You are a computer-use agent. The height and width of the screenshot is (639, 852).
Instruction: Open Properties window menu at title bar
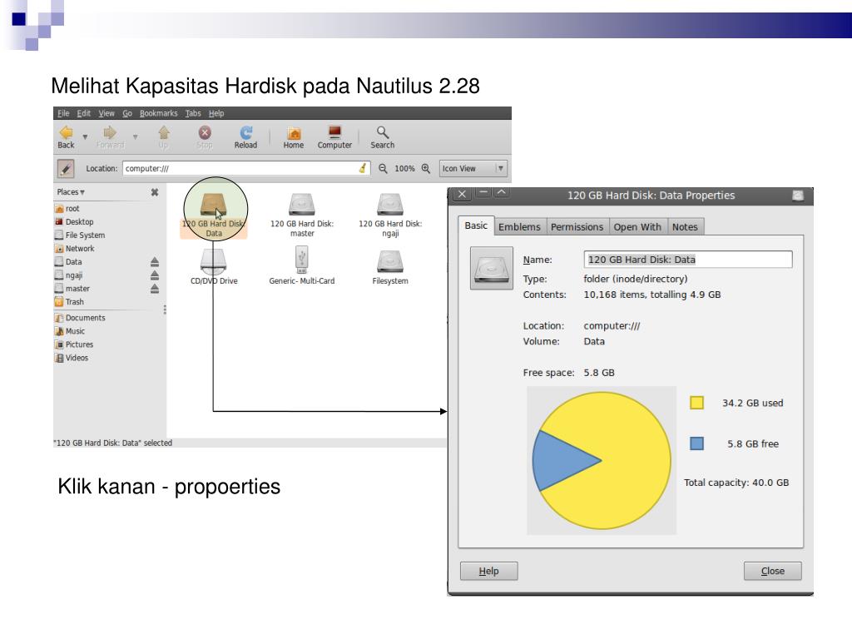tap(798, 196)
